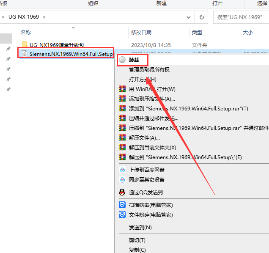Click disc image icon of Siemens.NX.1969.Win64.Full.Setup
The image size is (269, 253).
click(25, 54)
